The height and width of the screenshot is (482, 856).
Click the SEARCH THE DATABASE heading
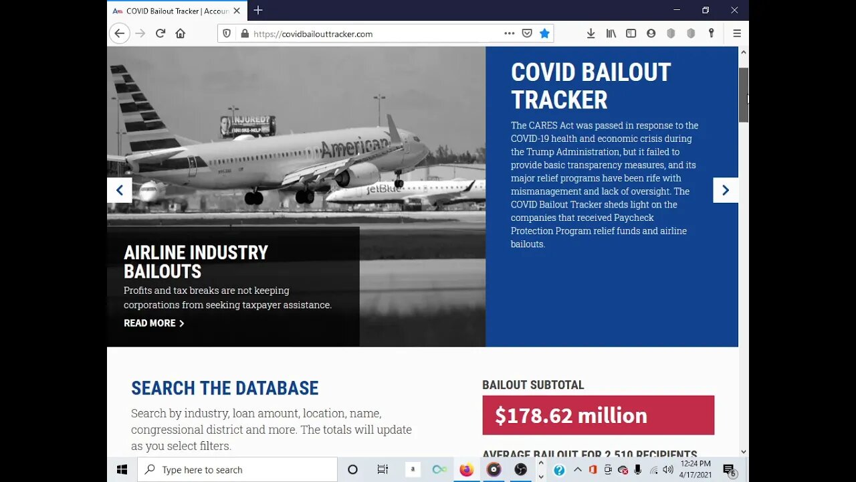225,388
